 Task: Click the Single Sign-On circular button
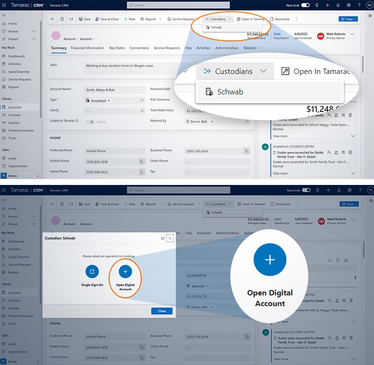[92, 271]
